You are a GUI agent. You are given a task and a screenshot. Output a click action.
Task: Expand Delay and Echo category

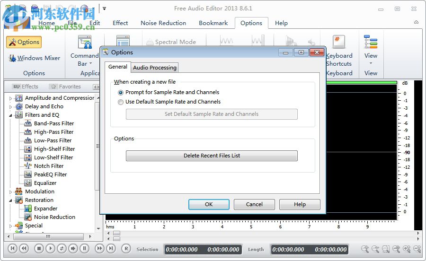[x=10, y=107]
